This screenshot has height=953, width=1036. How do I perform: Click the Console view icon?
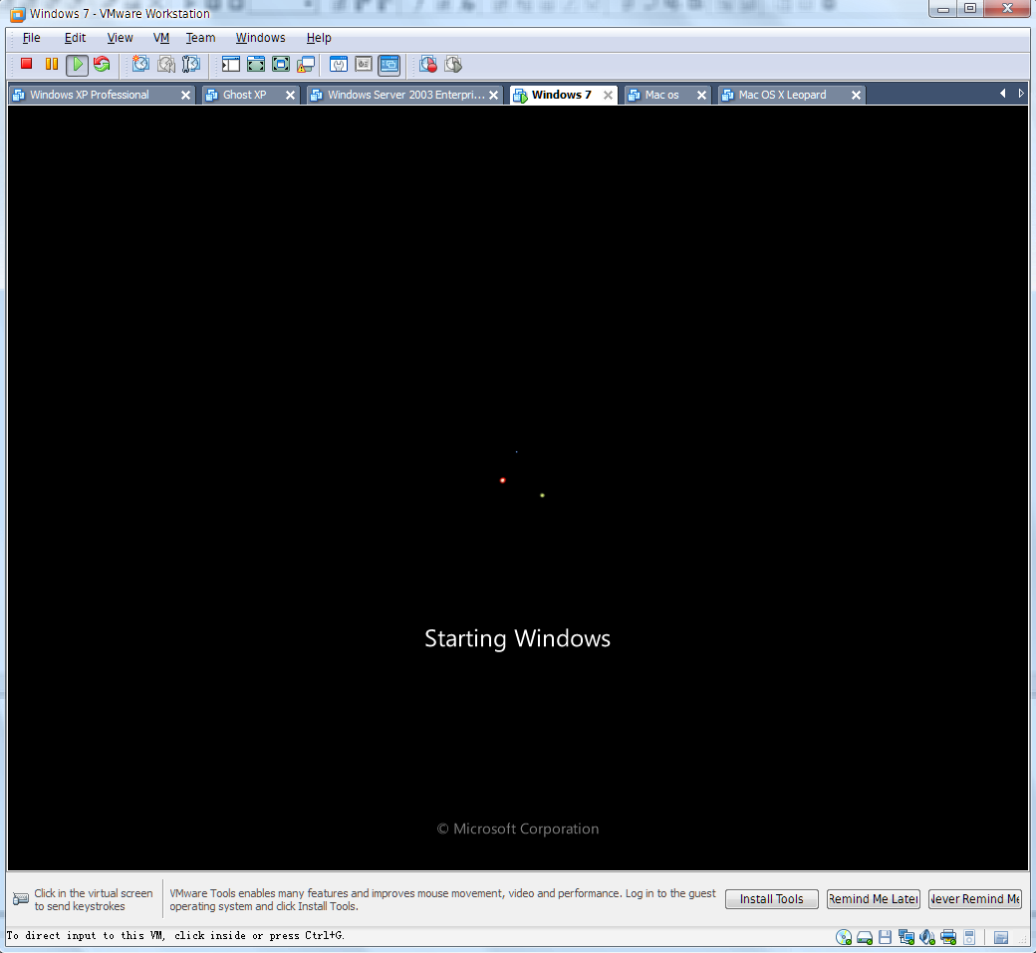[389, 65]
